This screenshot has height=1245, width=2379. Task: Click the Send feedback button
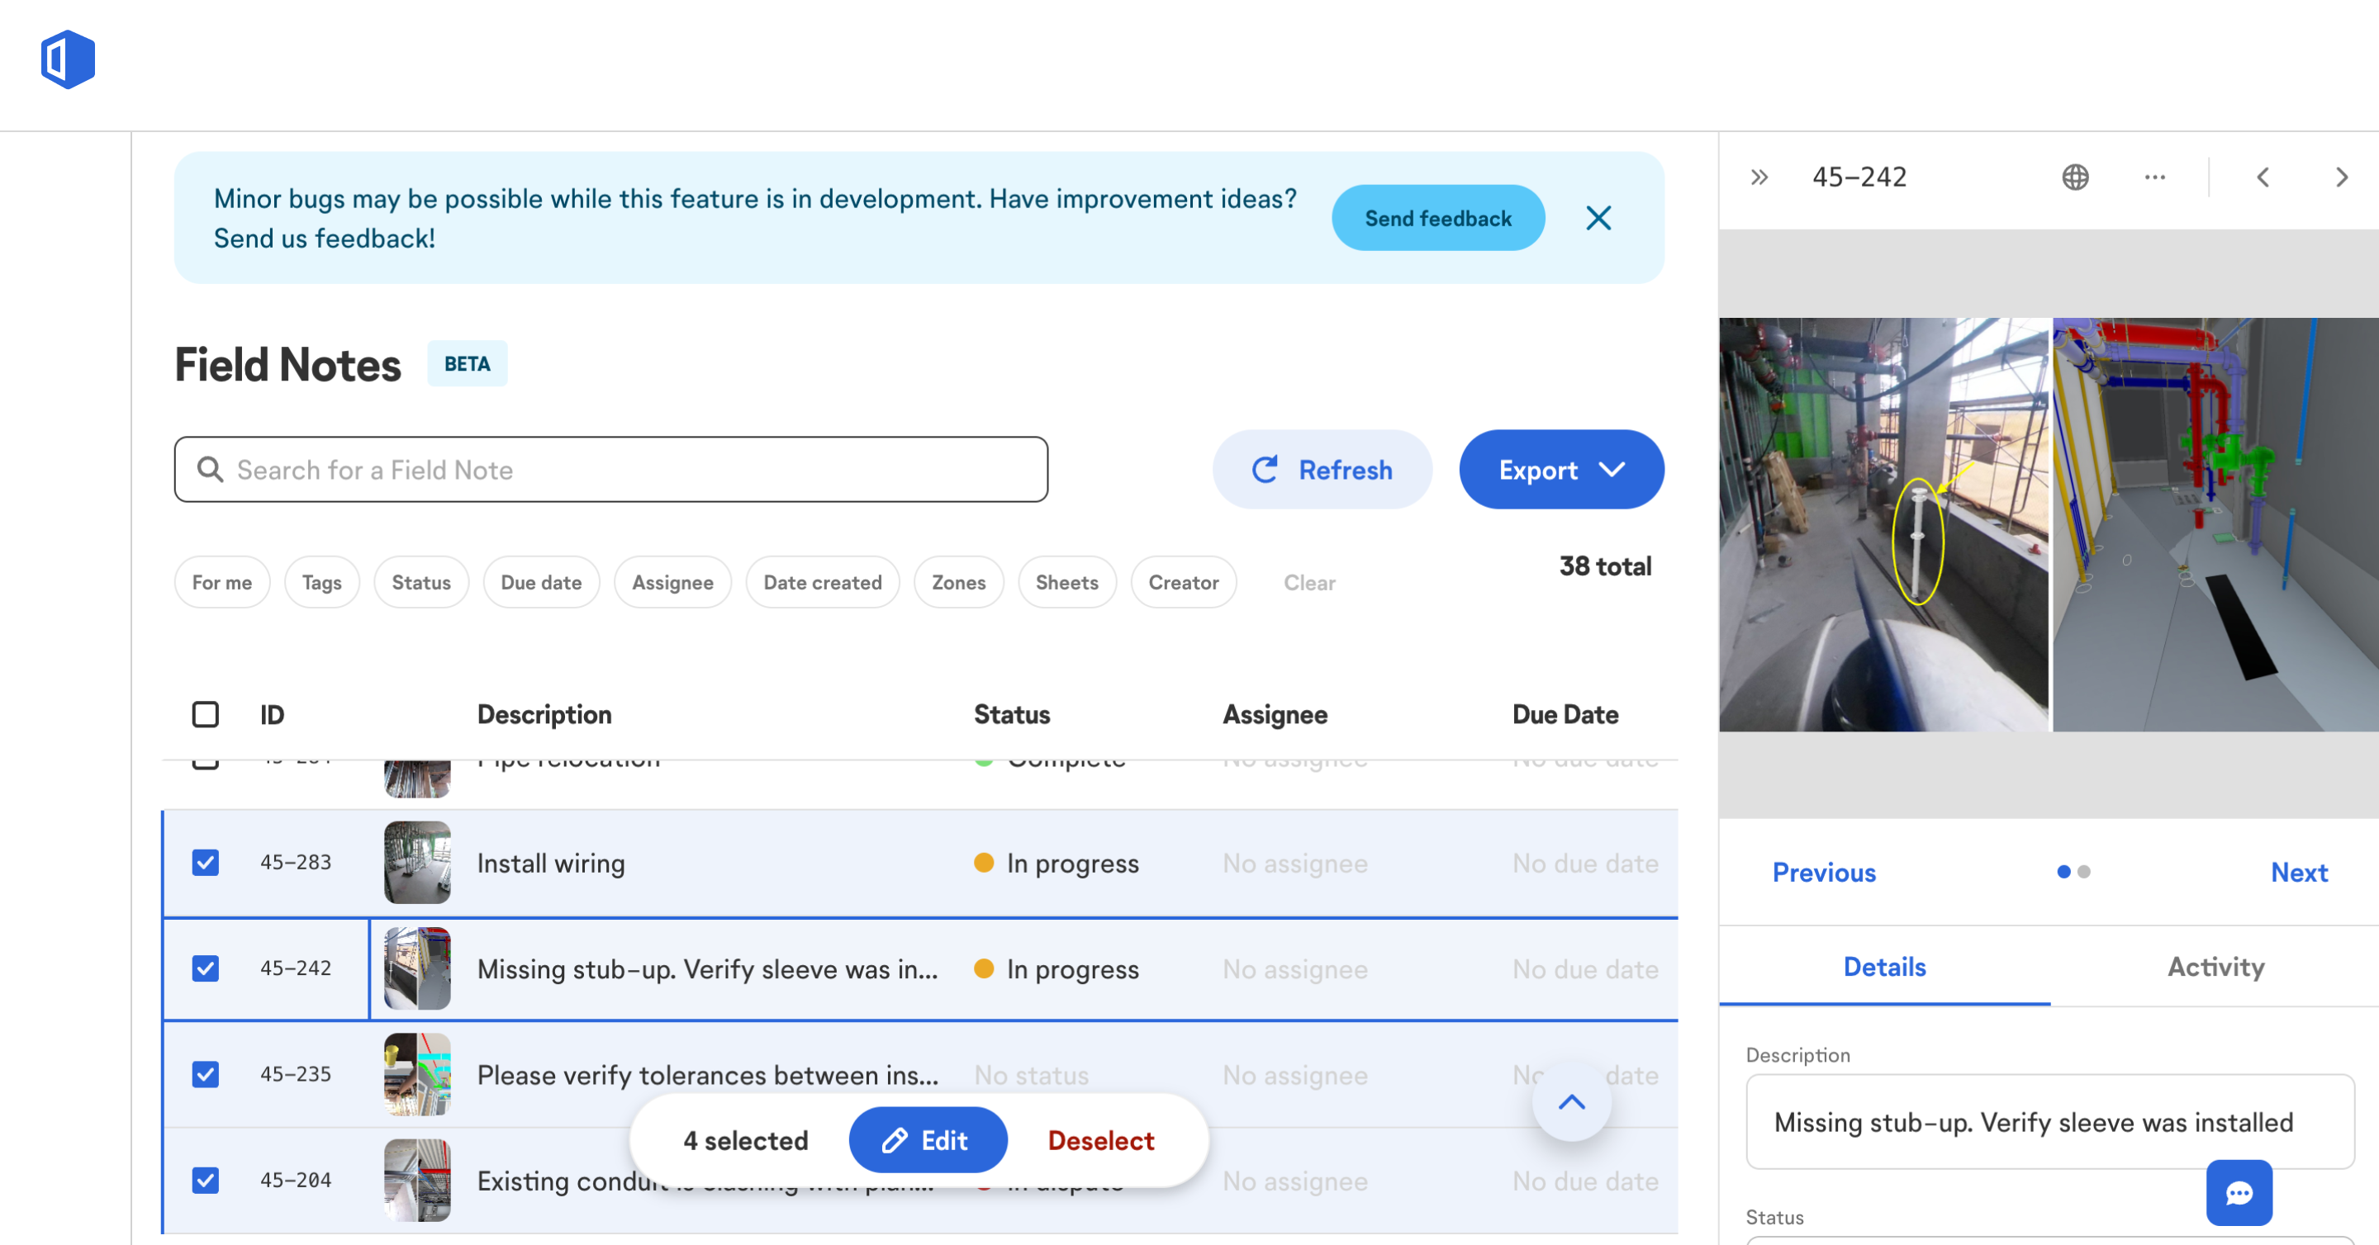(1437, 218)
